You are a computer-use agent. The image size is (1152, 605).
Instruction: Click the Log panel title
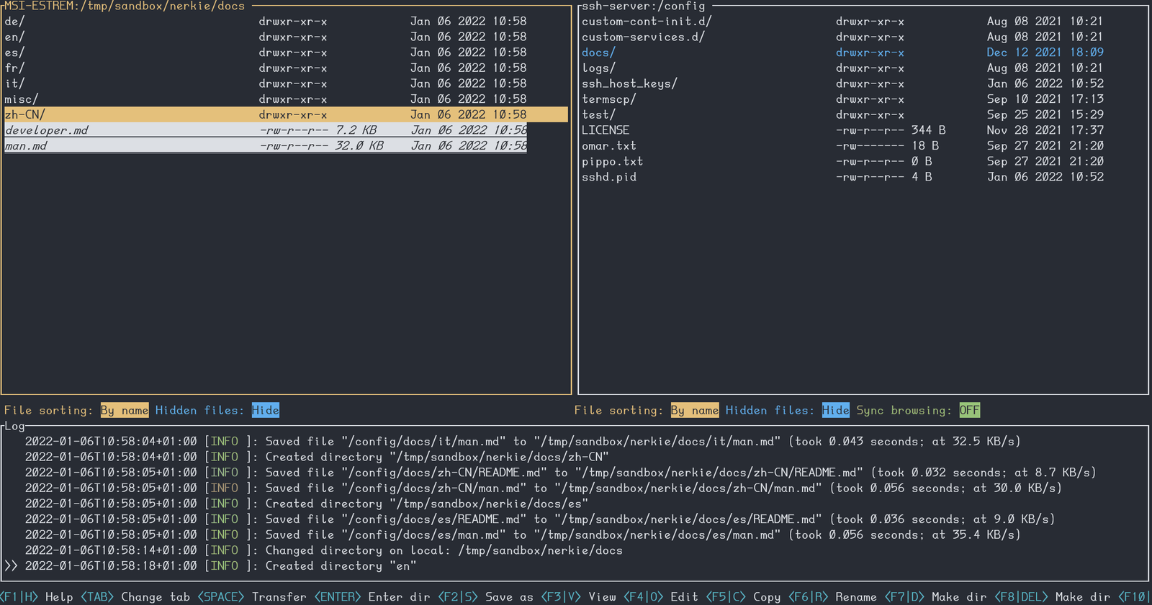pyautogui.click(x=14, y=427)
